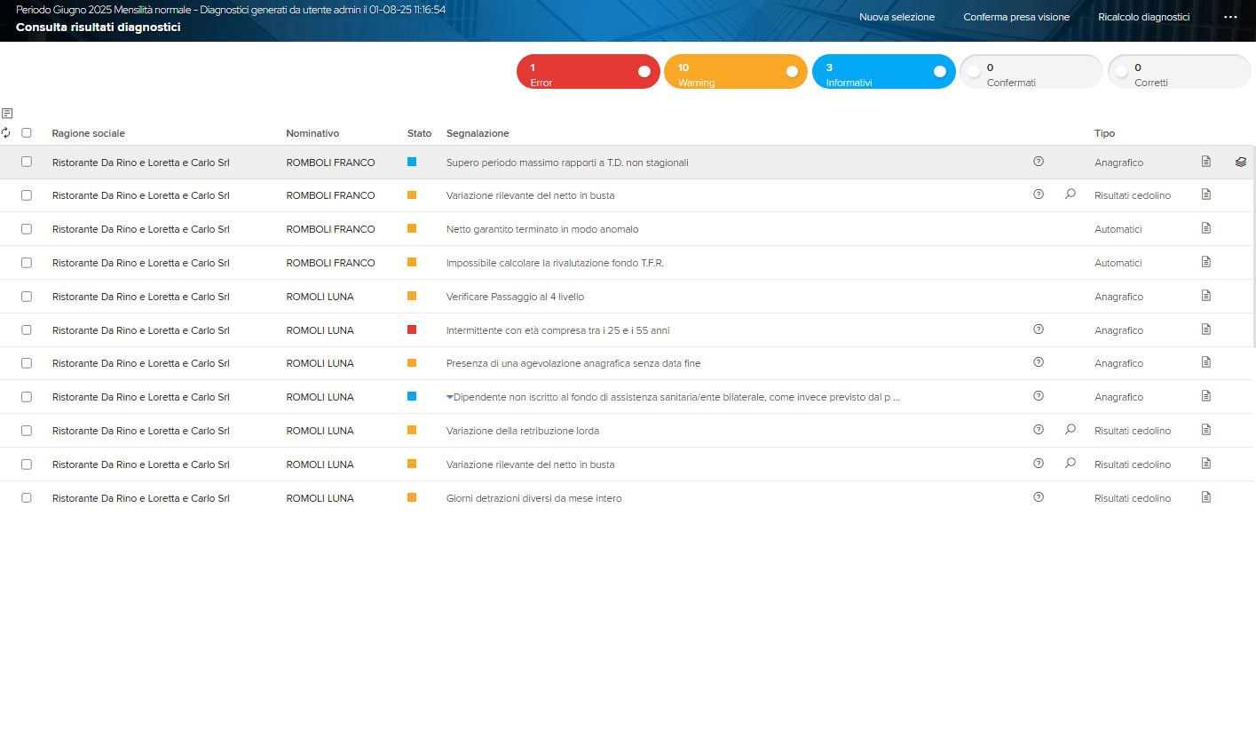Open help for agevolazione anagrafica senza data fine row
The width and height of the screenshot is (1256, 730).
coord(1039,362)
